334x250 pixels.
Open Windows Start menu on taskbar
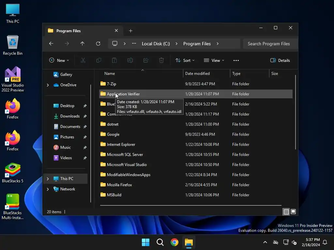[146, 242]
